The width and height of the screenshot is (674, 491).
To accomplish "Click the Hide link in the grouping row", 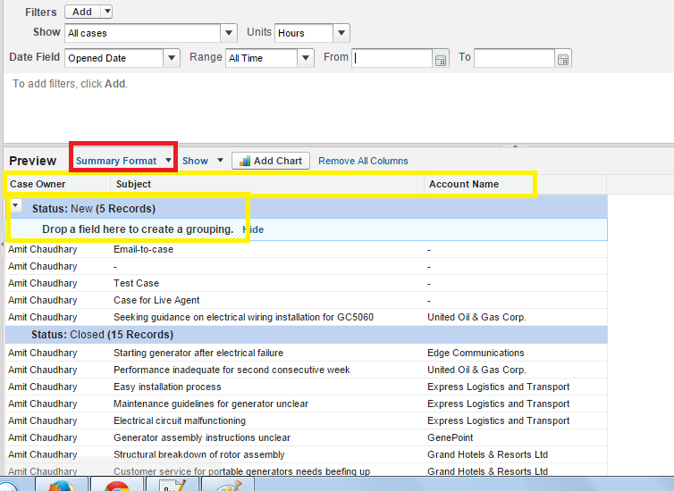I will (254, 229).
